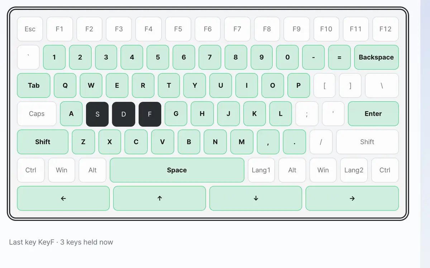Click the right Alt key

point(292,170)
